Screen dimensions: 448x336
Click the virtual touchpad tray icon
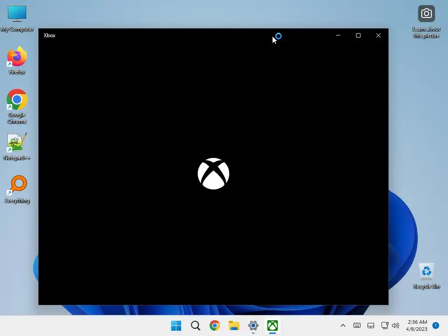(371, 325)
